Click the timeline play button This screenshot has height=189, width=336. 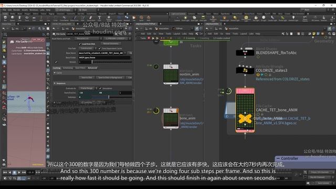pyautogui.click(x=19, y=172)
